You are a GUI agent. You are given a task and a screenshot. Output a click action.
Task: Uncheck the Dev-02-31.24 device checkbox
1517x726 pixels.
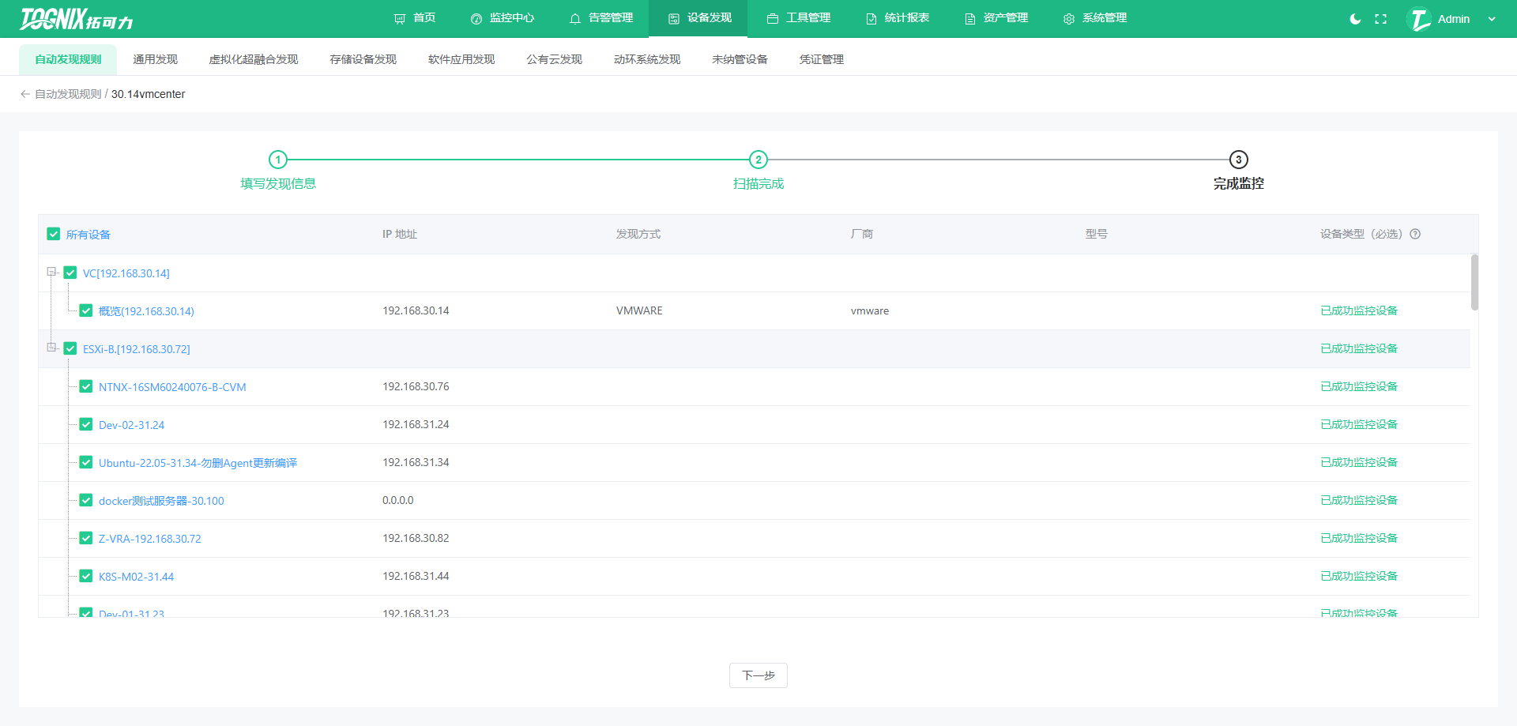(86, 424)
